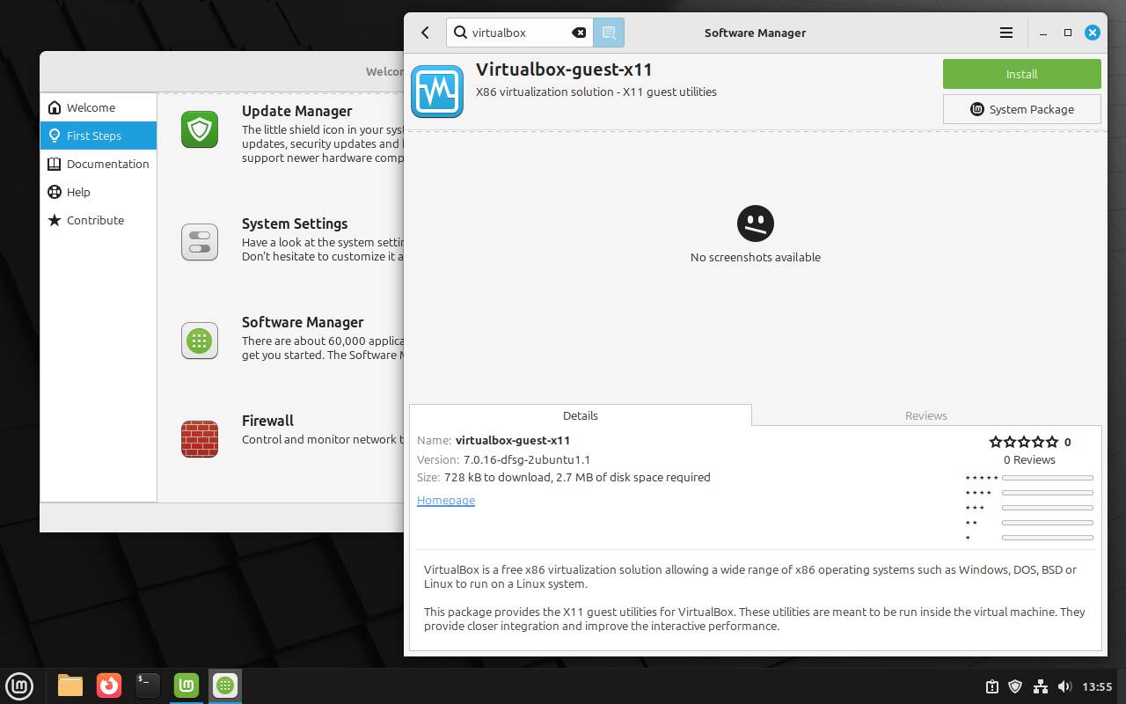The width and height of the screenshot is (1126, 704).
Task: Click Software Manager taskbar button
Action: click(x=225, y=686)
